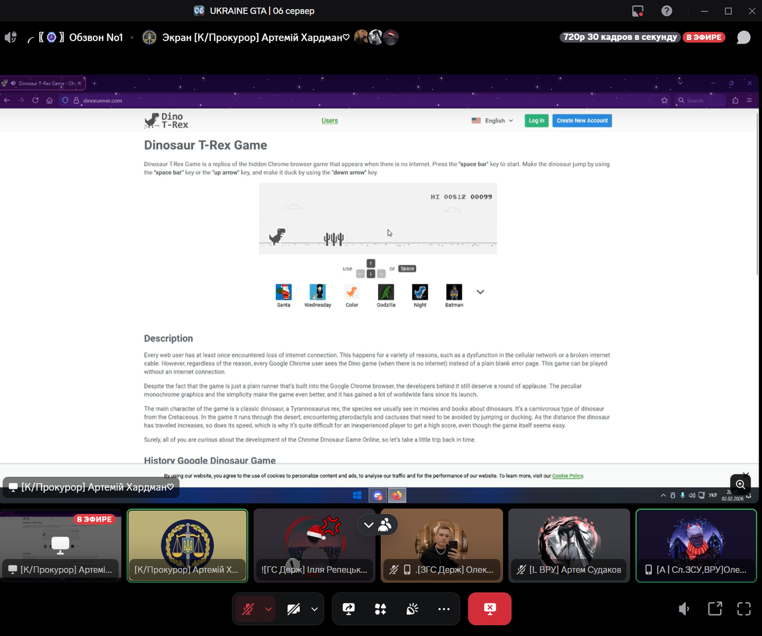
Task: Click the green Log in button
Action: 536,120
